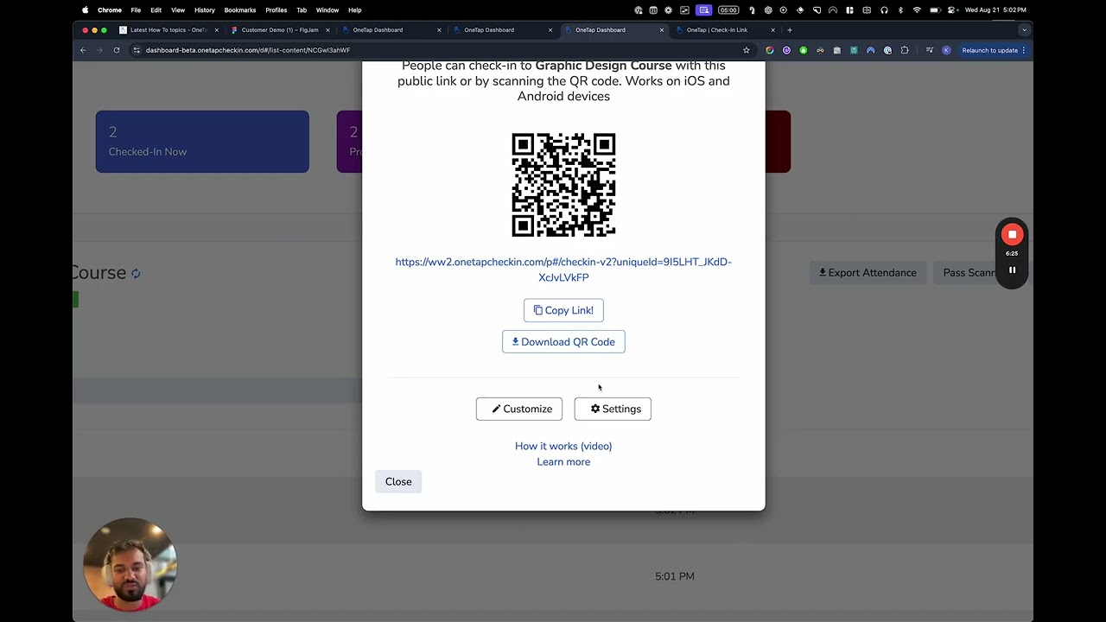Click the refresh icon beside the Course heading
The image size is (1106, 622).
pyautogui.click(x=136, y=273)
